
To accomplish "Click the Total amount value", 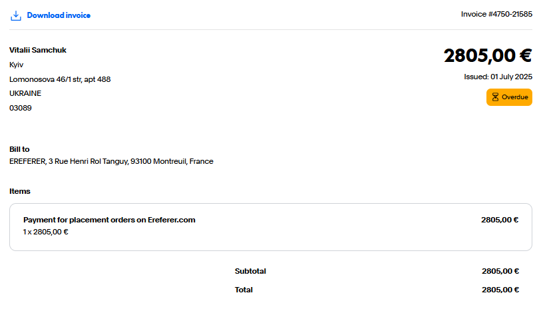I will 500,290.
